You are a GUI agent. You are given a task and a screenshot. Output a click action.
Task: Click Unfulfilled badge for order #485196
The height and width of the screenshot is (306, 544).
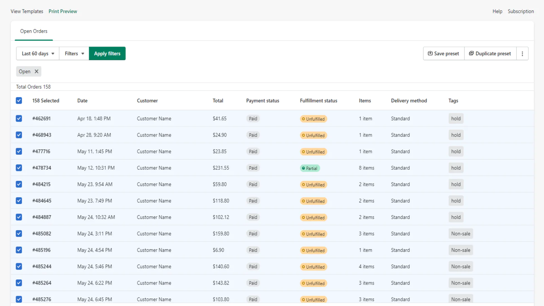click(x=313, y=251)
